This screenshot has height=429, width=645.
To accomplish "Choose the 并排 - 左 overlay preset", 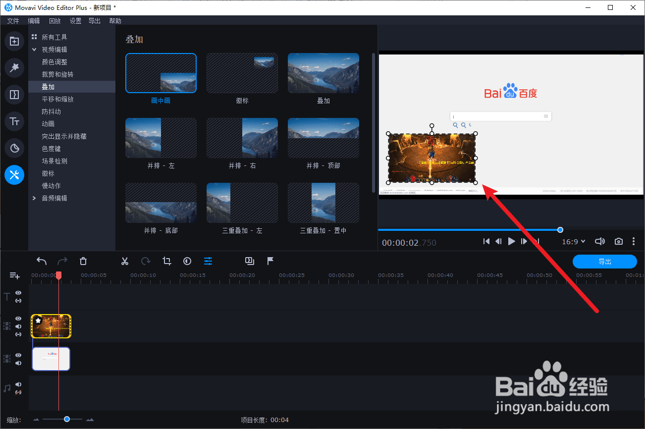I will pos(161,138).
